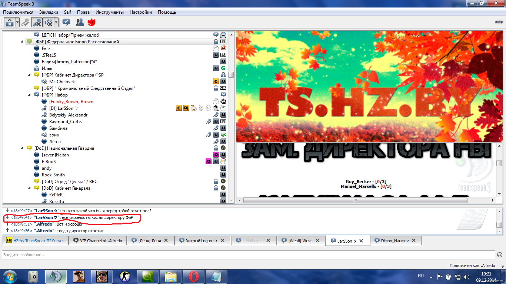506x284 pixels.
Task: Open the Помощь menu
Action: coord(167,12)
